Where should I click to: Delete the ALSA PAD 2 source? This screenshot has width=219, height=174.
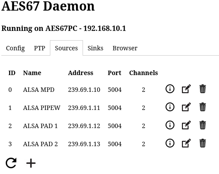203,143
